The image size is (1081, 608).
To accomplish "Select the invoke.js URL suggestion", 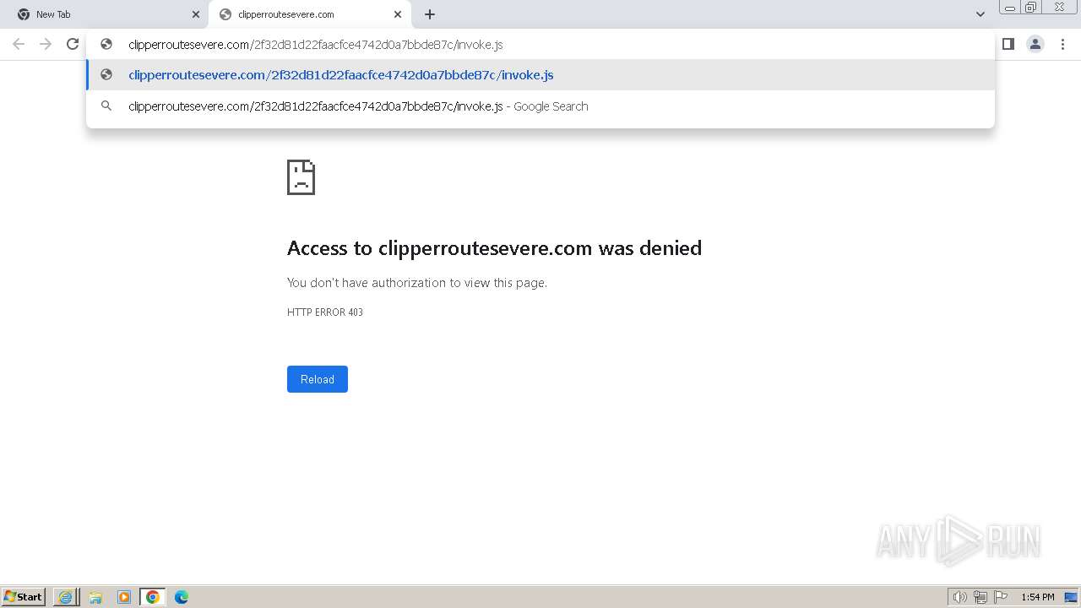I will coord(540,75).
